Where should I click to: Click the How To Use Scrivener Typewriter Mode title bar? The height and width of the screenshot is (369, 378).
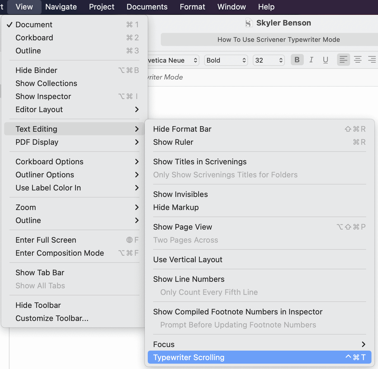point(269,39)
